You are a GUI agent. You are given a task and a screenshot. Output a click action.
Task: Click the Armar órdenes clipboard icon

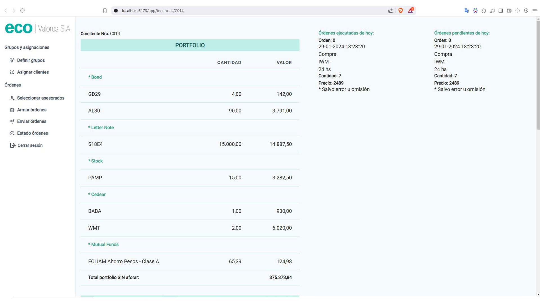(12, 110)
